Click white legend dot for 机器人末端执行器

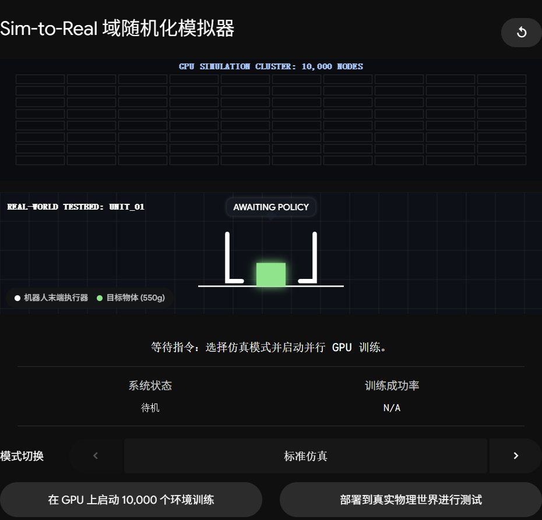[x=17, y=298]
